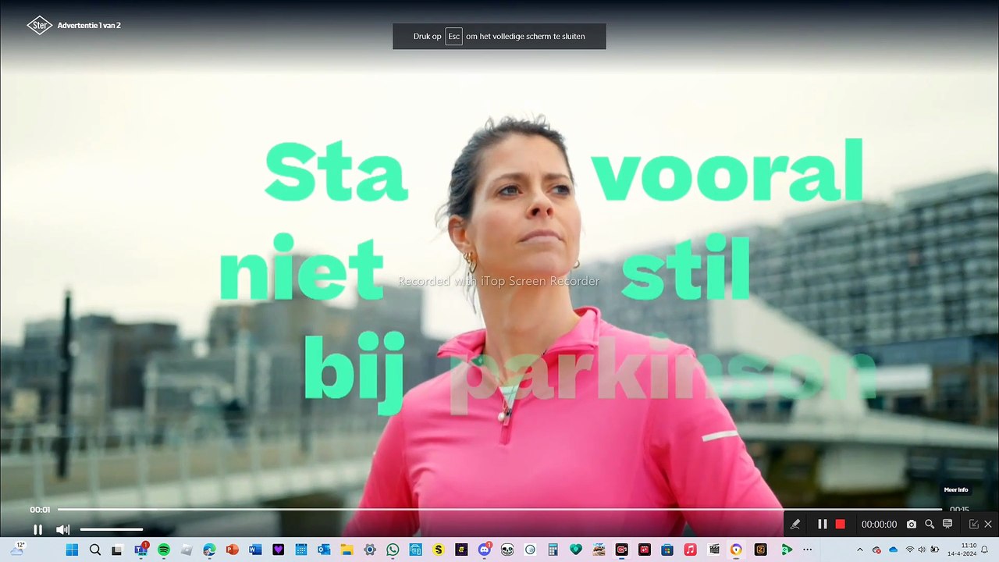Open Microsoft Edge from the taskbar
Screen dimensions: 999x562
tap(209, 550)
